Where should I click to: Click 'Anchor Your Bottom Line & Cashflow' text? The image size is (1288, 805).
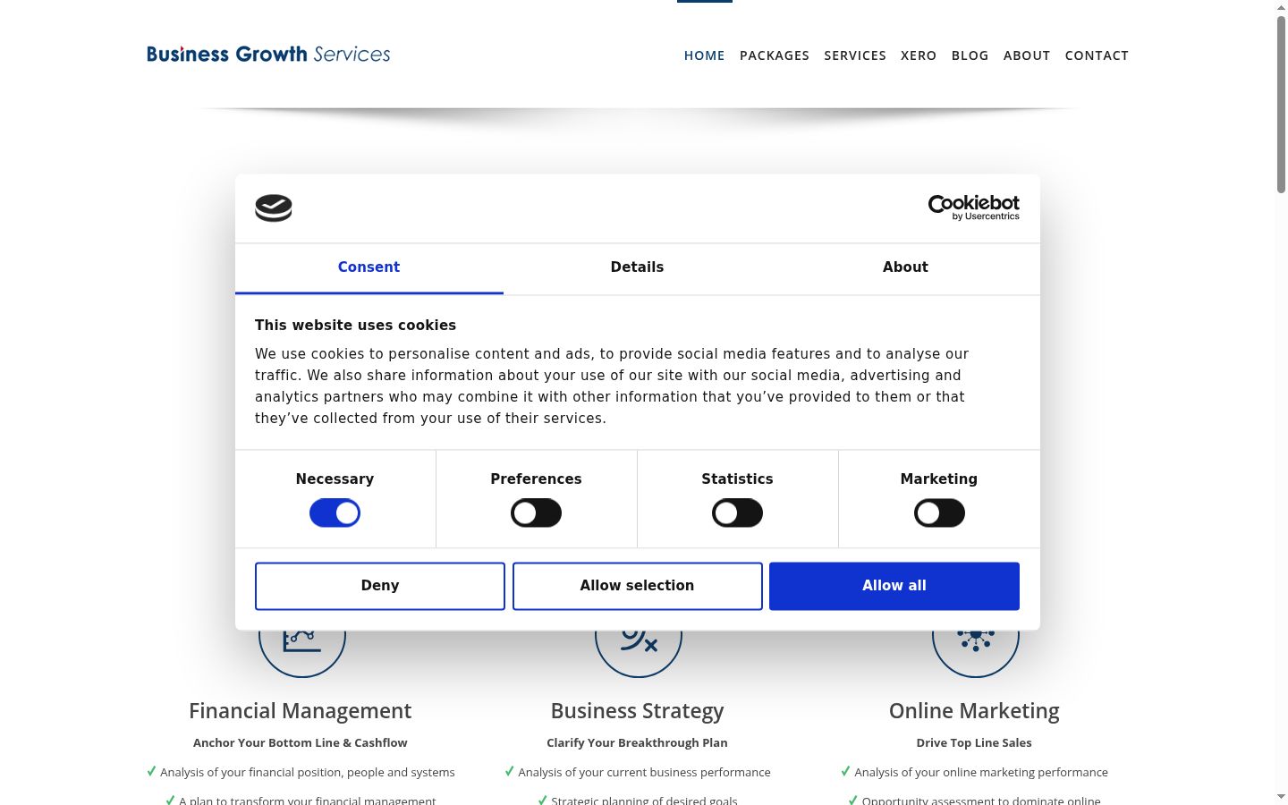[301, 743]
